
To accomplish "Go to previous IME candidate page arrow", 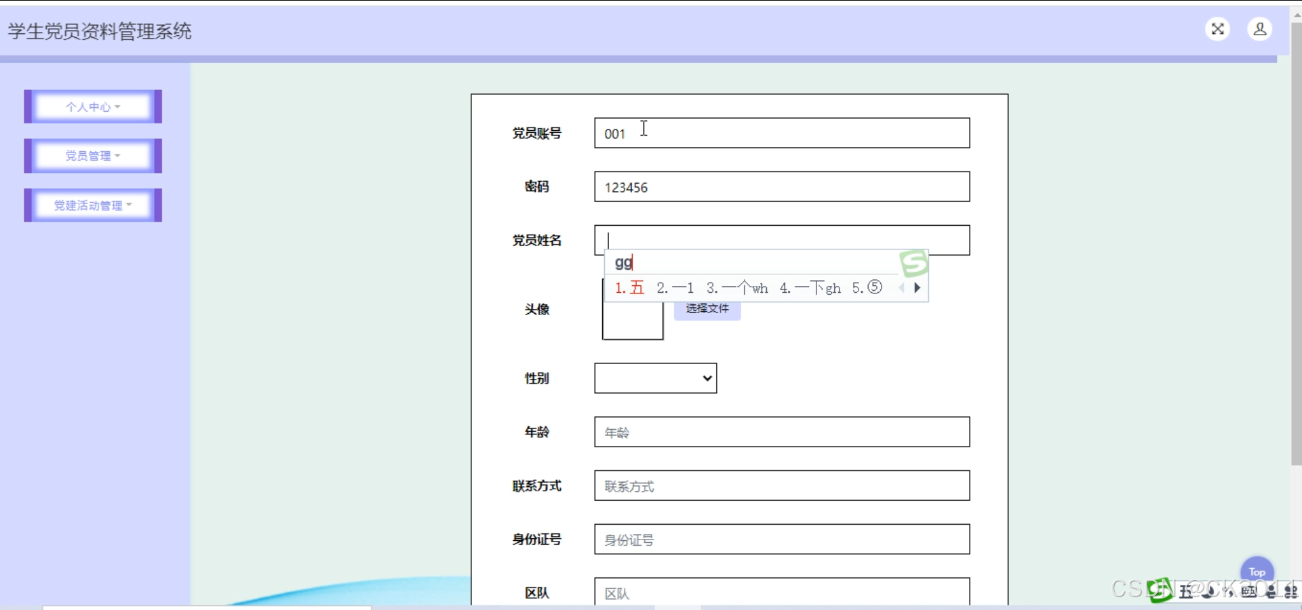I will tap(901, 287).
